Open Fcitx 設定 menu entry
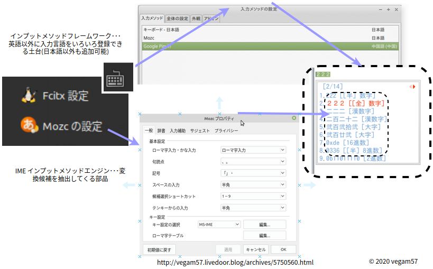This screenshot has height=269, width=433. point(65,96)
